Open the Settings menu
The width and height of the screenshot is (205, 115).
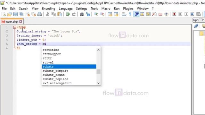point(81,9)
